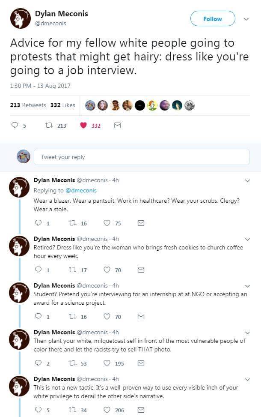Send the 'Wear a blazer' reply via envelope icon

140,223
